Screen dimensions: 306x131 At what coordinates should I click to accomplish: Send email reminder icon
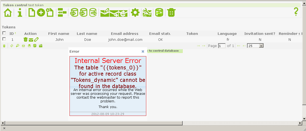123,13
